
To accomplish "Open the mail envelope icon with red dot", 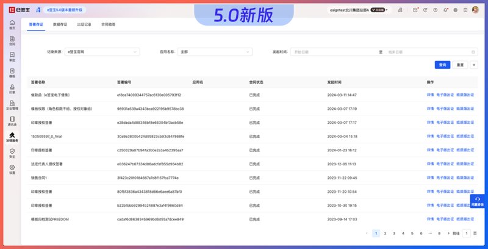I will tap(415, 10).
